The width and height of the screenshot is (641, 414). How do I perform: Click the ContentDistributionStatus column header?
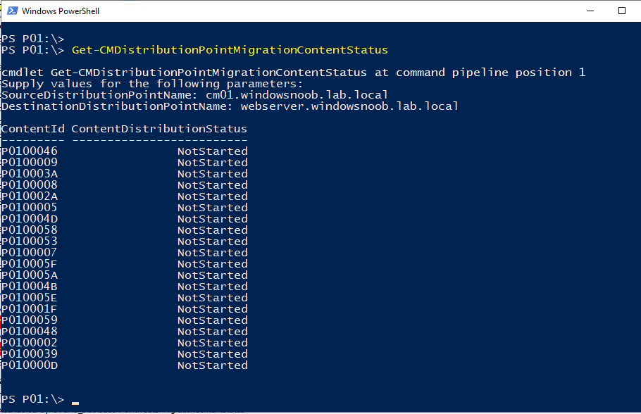(x=159, y=129)
